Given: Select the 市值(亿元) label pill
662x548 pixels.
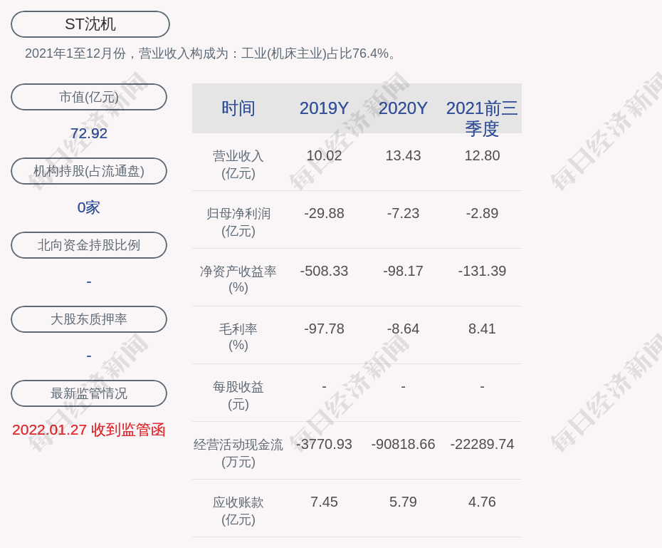Looking at the screenshot, I should [89, 97].
